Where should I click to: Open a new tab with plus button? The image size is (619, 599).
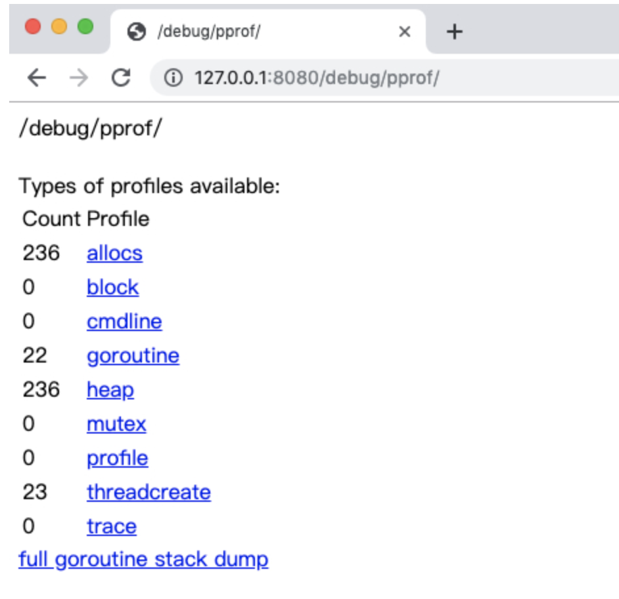(454, 32)
